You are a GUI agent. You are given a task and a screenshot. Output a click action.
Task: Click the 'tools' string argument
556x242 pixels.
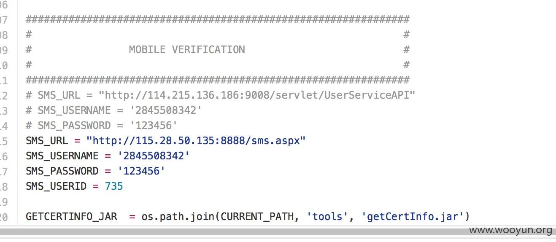(327, 217)
